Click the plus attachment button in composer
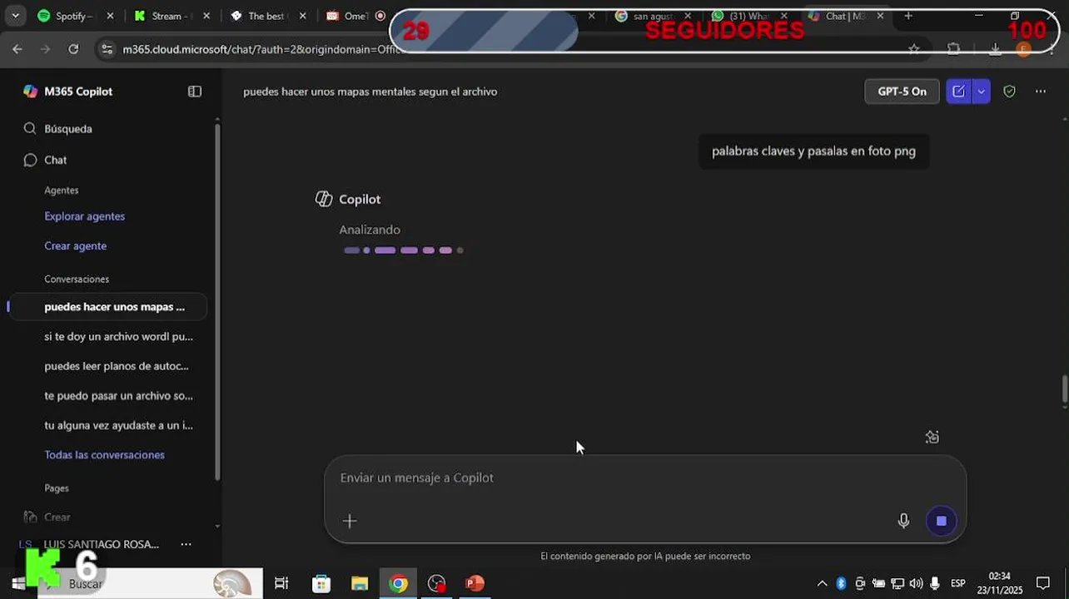1069x599 pixels. coord(350,521)
